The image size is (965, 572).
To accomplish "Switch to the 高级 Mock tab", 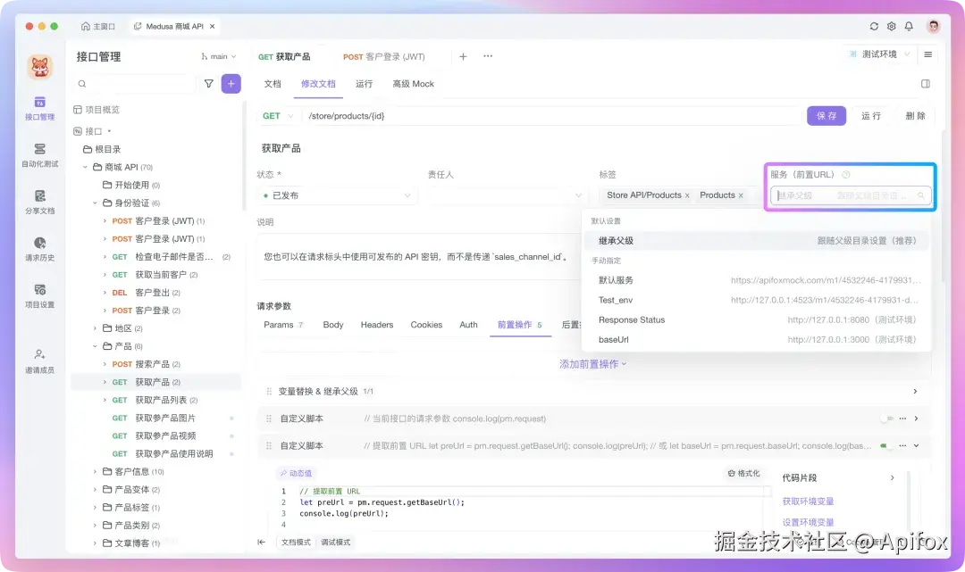I will (413, 83).
